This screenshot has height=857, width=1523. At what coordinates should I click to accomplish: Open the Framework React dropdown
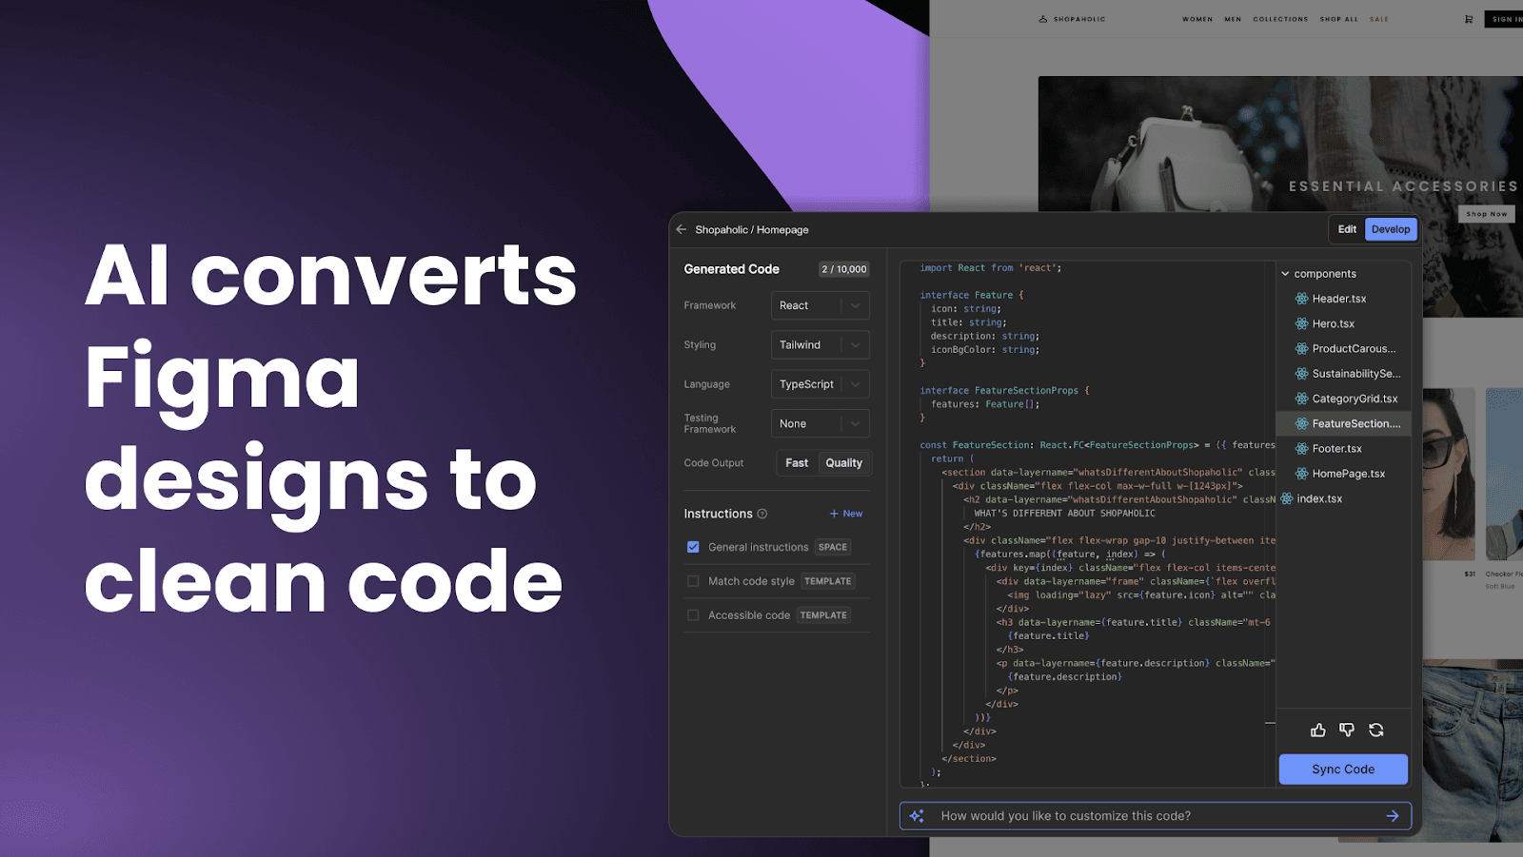coord(820,305)
